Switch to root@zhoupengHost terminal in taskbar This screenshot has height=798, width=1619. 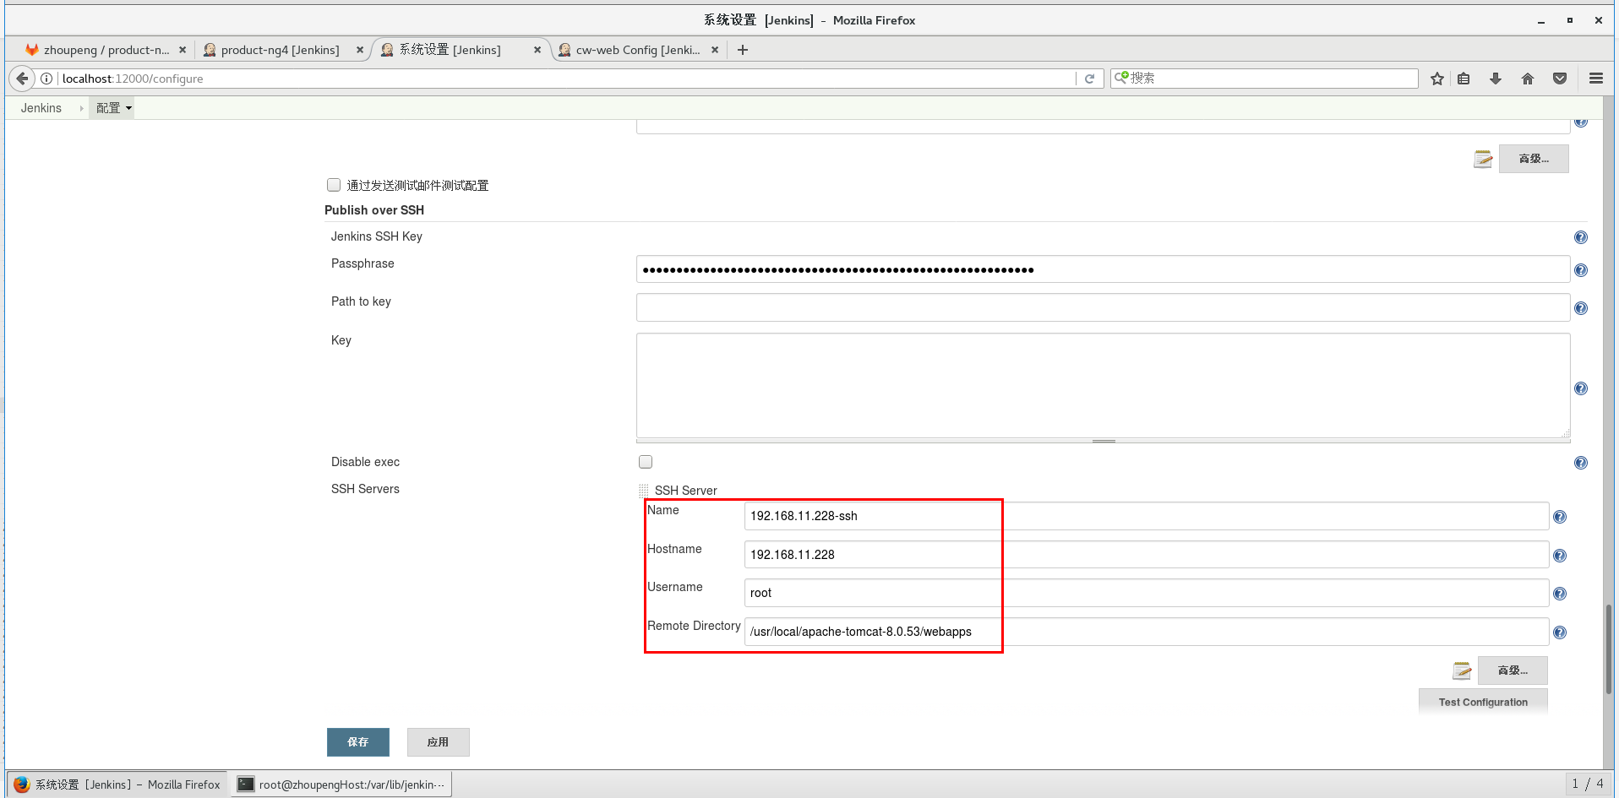click(341, 784)
